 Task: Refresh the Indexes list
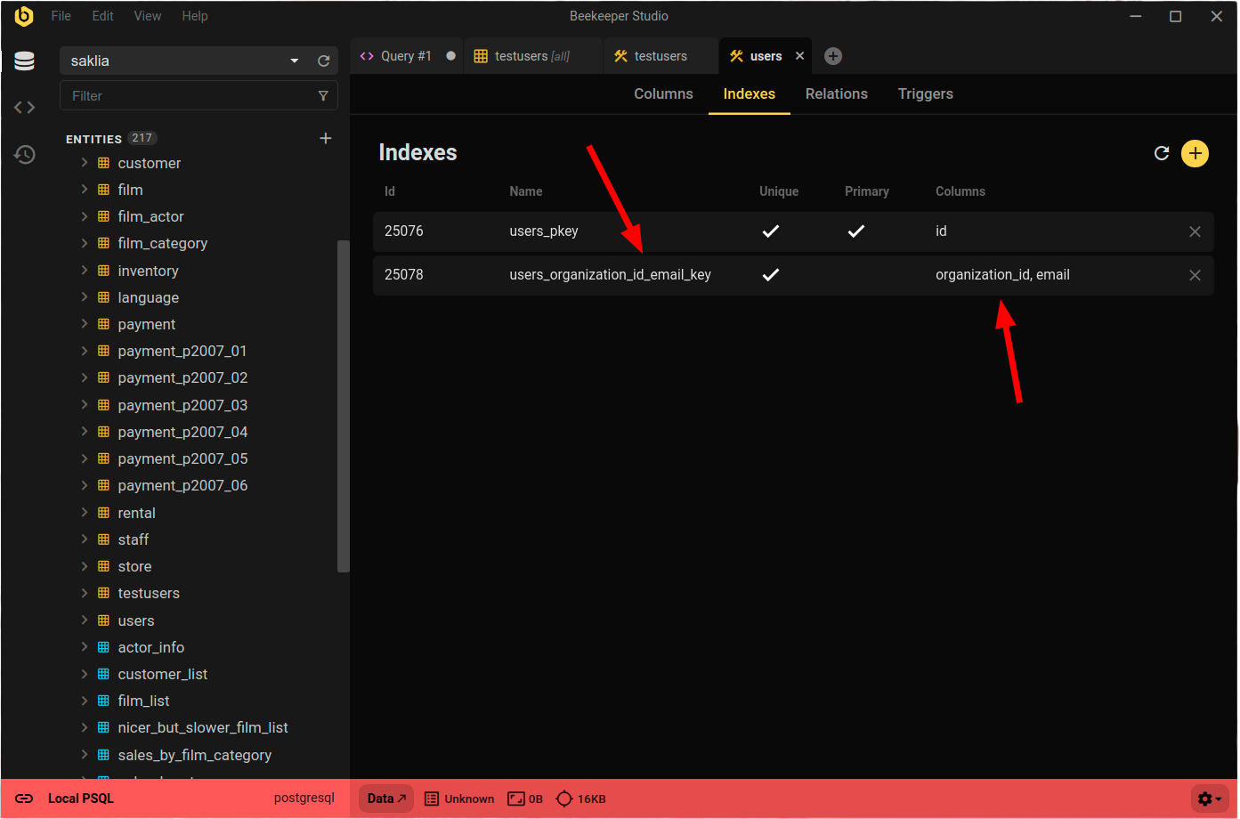pos(1161,153)
